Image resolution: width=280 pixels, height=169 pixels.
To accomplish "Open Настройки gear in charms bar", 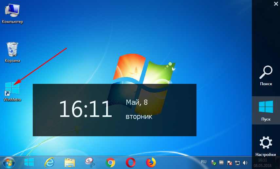I will pyautogui.click(x=266, y=146).
